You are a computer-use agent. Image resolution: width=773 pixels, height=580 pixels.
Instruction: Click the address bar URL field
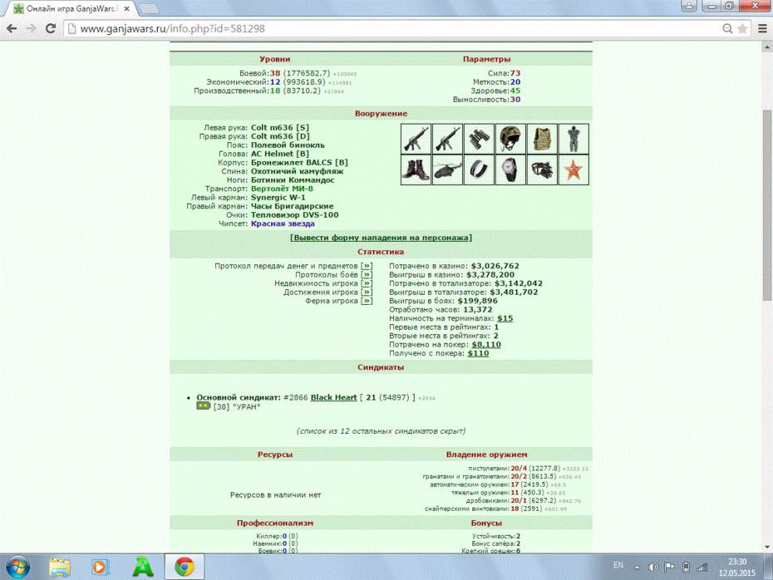click(394, 28)
